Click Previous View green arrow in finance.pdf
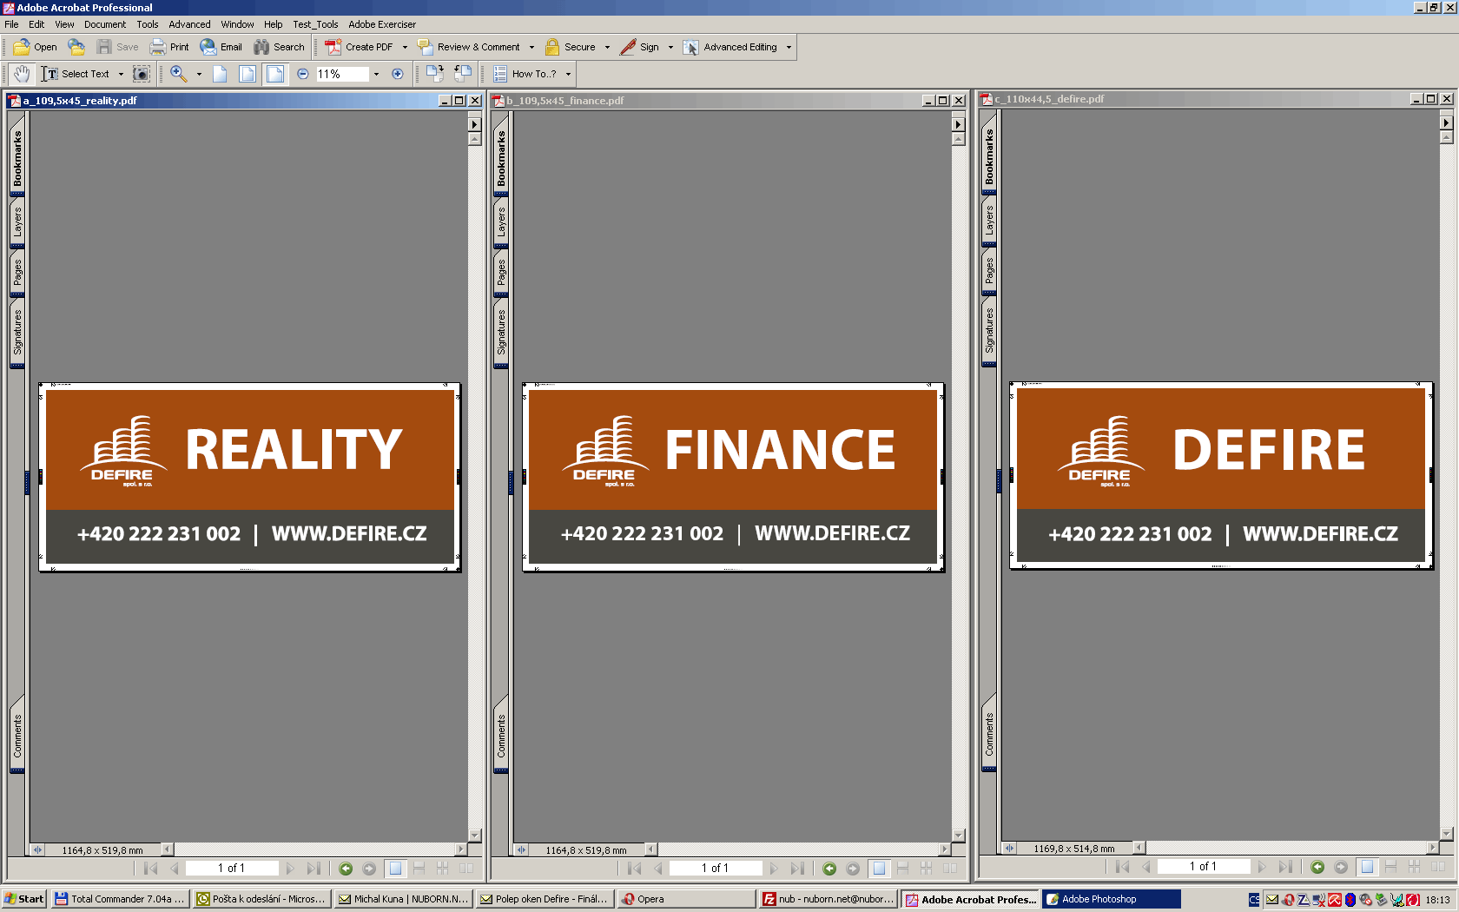This screenshot has height=912, width=1459. [829, 869]
